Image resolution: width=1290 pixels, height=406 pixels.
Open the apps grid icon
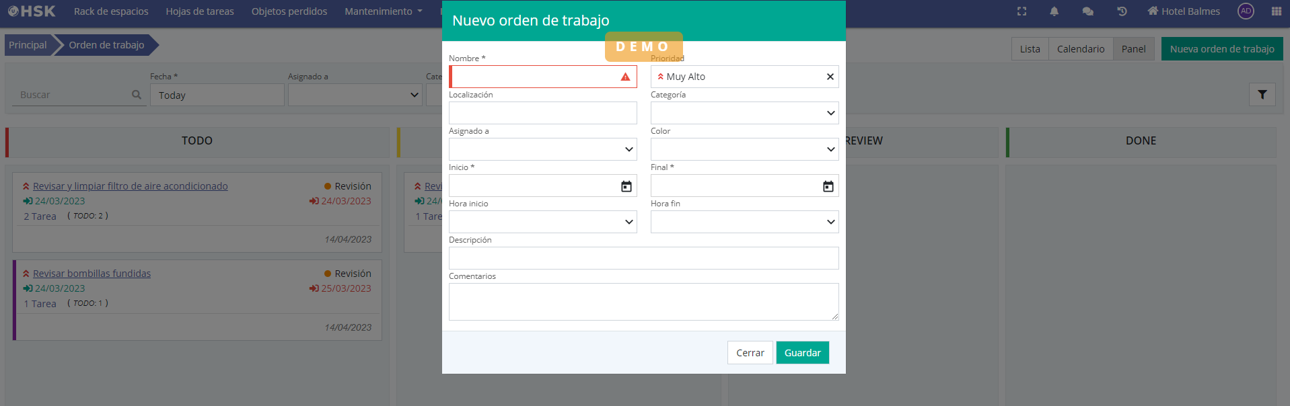(1276, 11)
